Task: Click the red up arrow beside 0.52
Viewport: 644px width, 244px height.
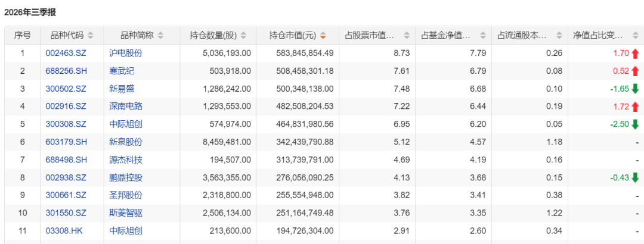Action: tap(636, 71)
